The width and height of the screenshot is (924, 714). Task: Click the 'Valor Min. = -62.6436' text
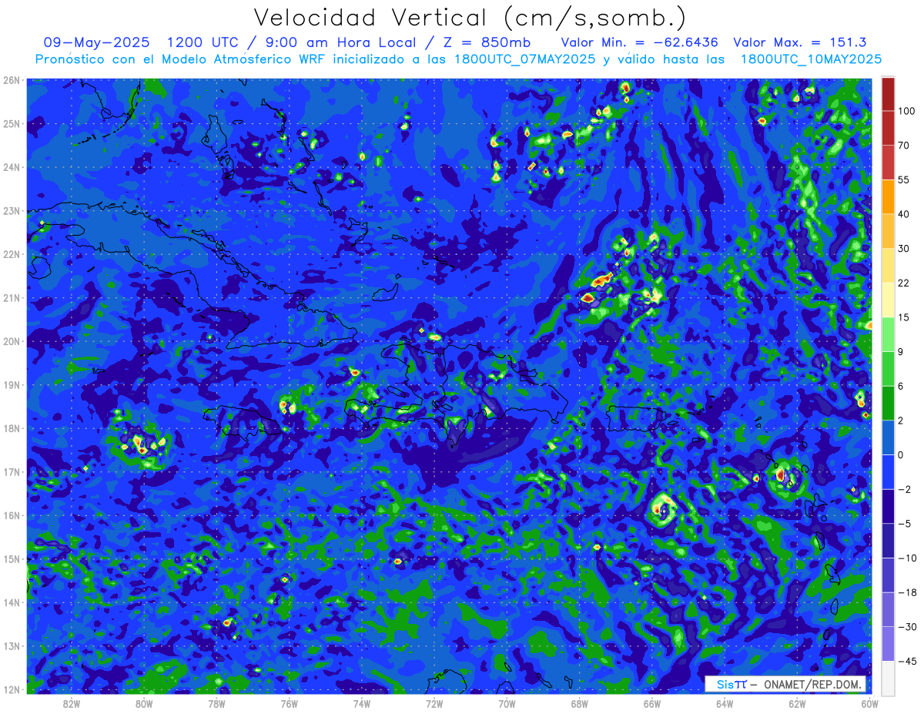(640, 42)
